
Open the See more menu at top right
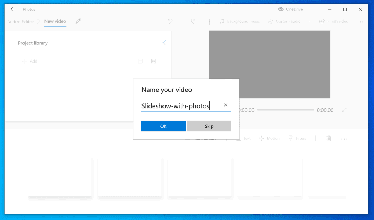click(x=360, y=22)
